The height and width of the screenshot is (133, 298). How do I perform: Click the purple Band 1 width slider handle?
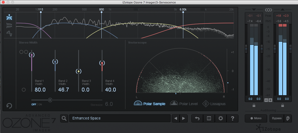(32, 55)
